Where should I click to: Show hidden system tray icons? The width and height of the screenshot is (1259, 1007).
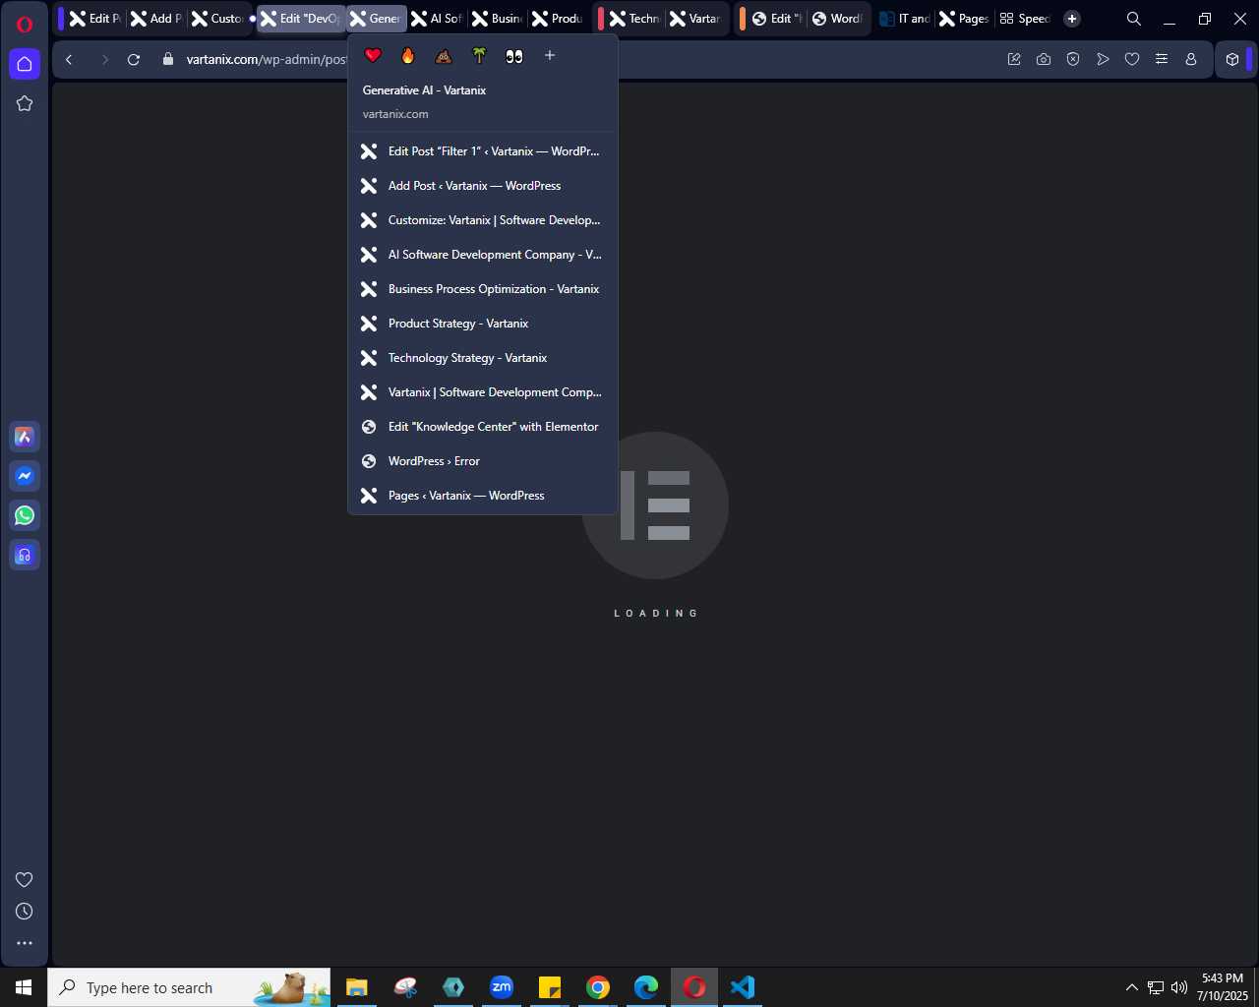(x=1132, y=987)
